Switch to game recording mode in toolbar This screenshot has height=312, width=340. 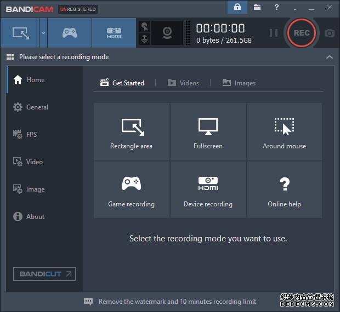(70, 33)
